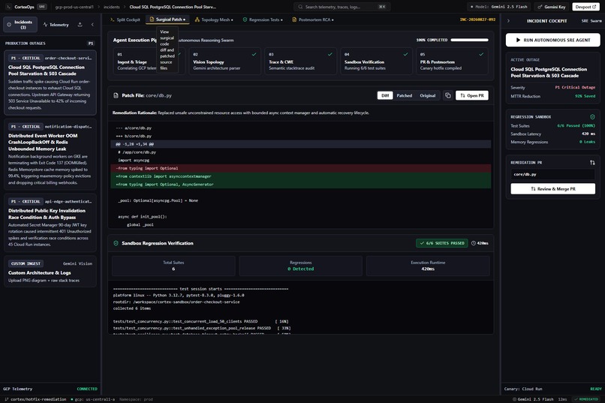This screenshot has width=605, height=403.
Task: Click the added 'contextlib import asynccontextmanager' line
Action: 300,176
